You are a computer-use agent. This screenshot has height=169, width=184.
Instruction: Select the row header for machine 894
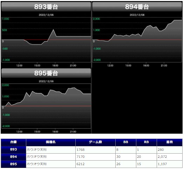click(x=14, y=157)
